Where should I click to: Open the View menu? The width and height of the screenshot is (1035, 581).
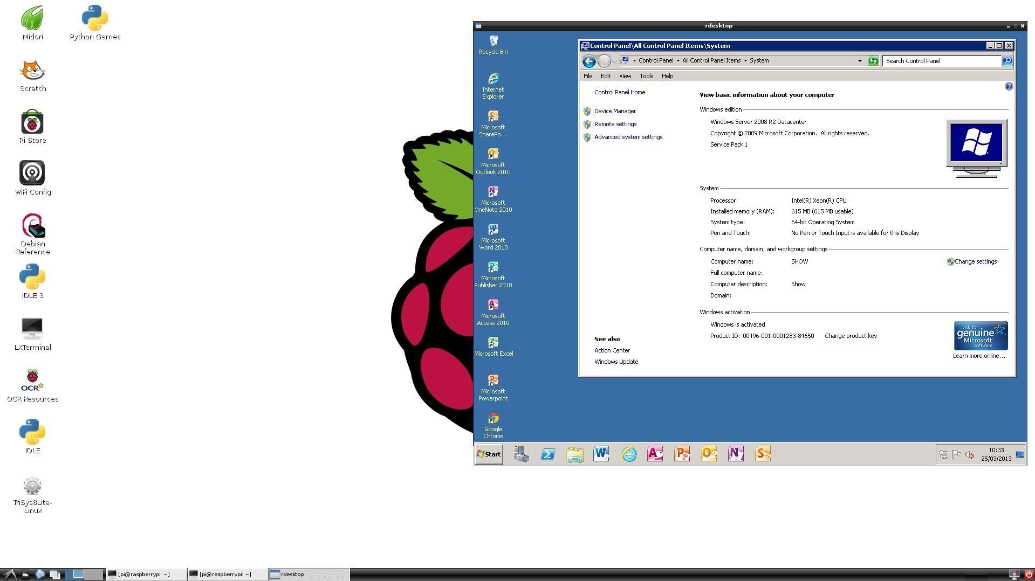pyautogui.click(x=625, y=76)
